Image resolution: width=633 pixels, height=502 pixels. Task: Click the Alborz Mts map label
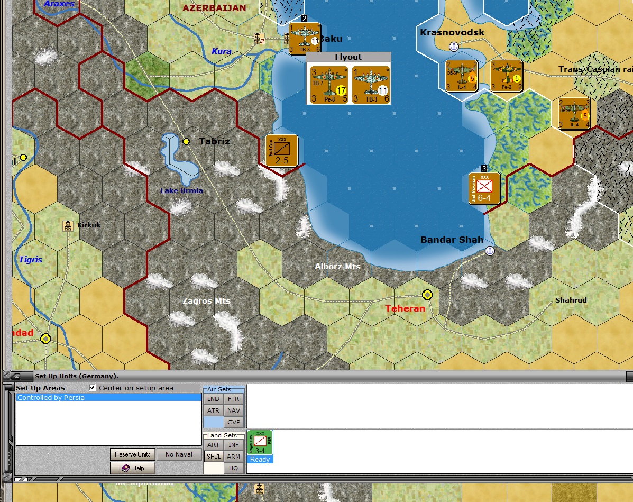tap(337, 266)
